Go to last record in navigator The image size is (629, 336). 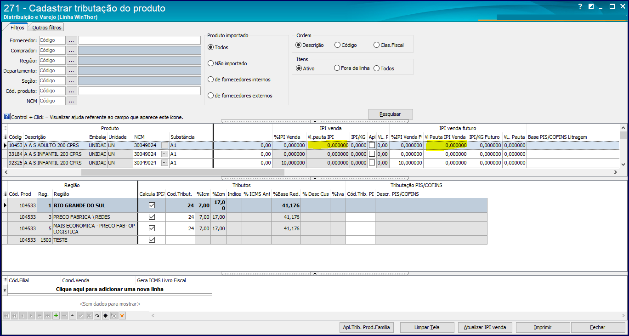pyautogui.click(x=48, y=316)
